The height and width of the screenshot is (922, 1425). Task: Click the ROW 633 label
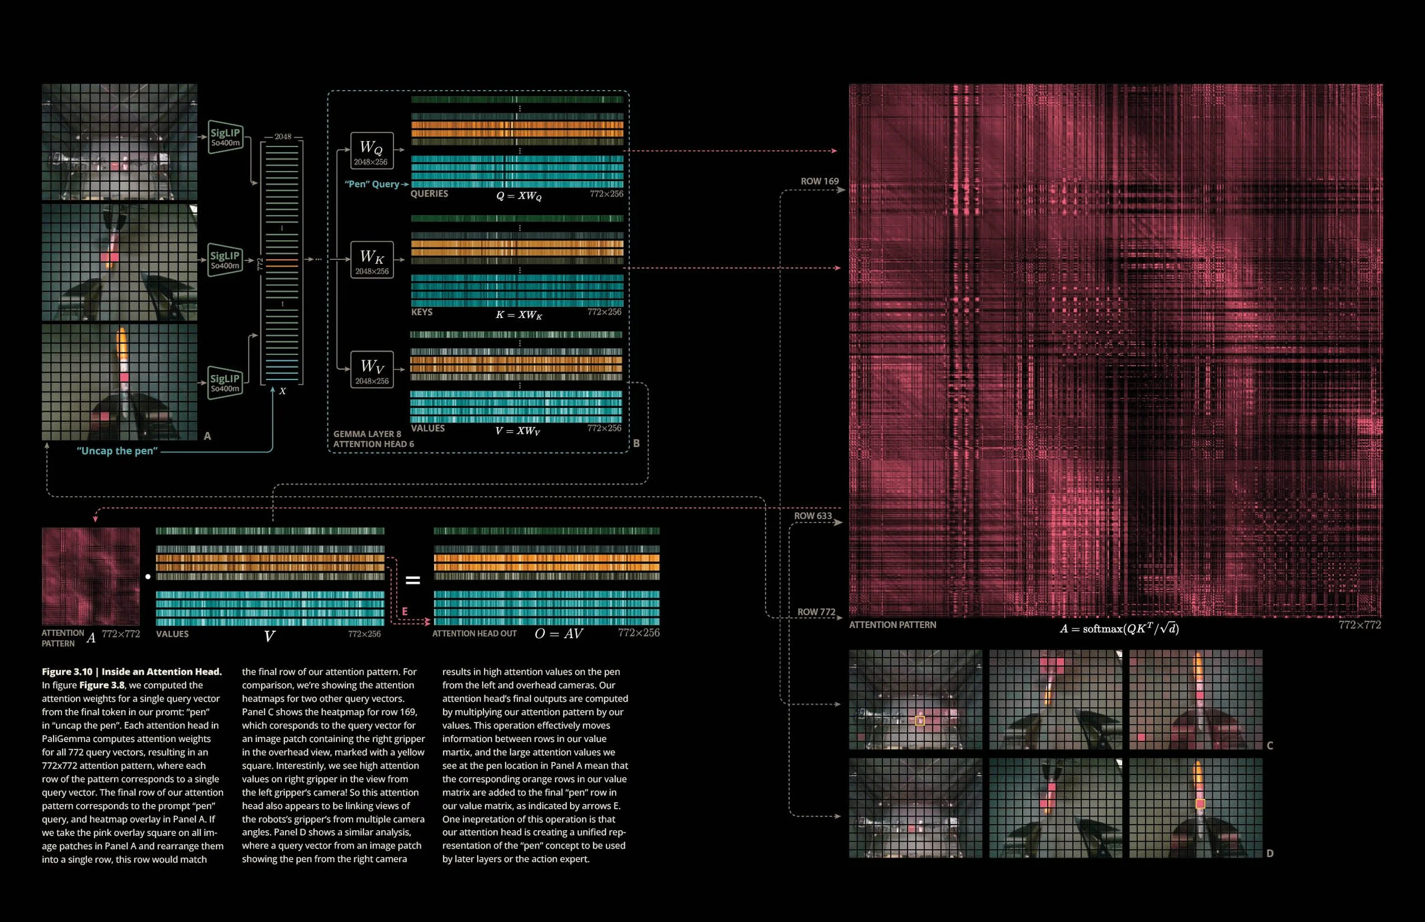812,516
